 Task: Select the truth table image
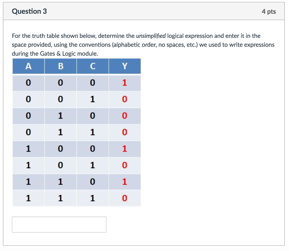[x=76, y=131]
